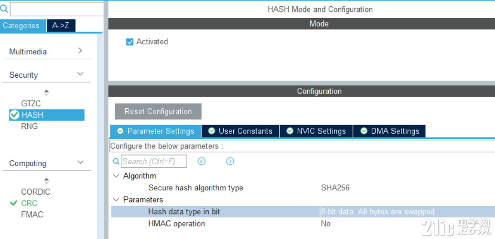The image size is (495, 239).
Task: Switch to A->Z peripheral view
Action: 61,26
